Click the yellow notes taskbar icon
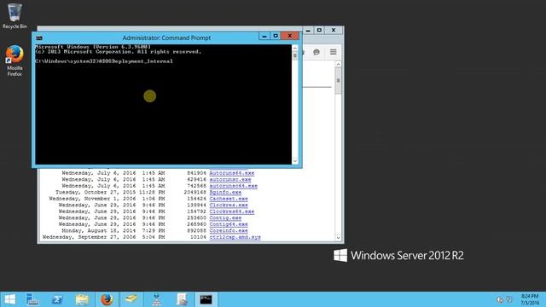Viewport: 546px width, 307px height. click(131, 299)
